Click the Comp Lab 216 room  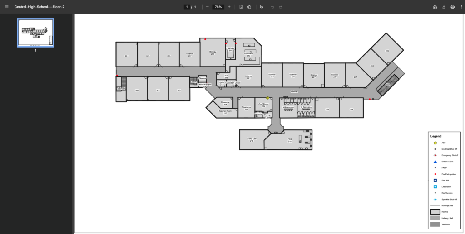(252, 140)
